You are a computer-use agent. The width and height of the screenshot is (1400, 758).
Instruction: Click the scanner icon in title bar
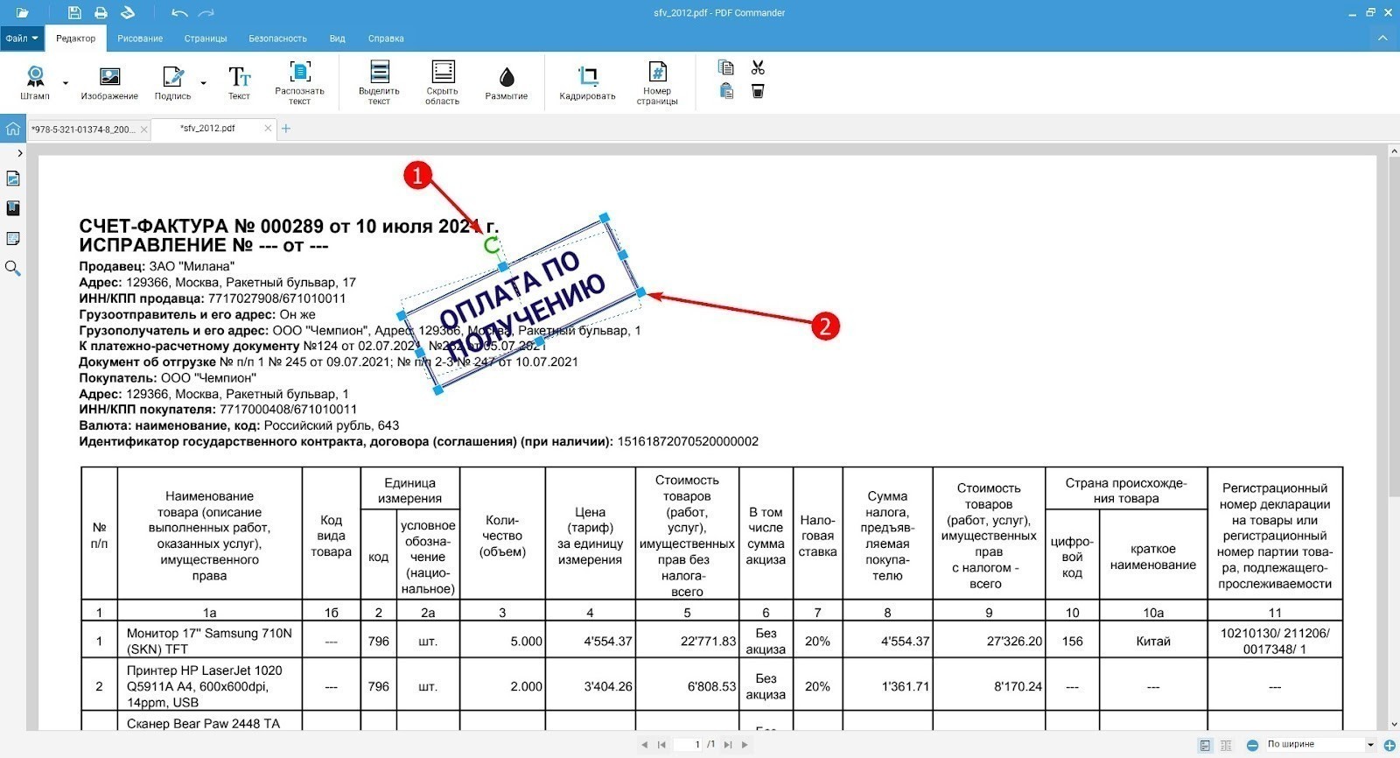click(127, 12)
